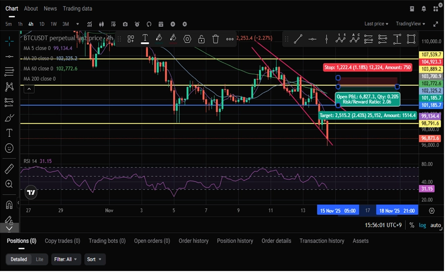Image resolution: width=445 pixels, height=272 pixels.
Task: Select the XABCD pattern tool
Action: [9, 87]
